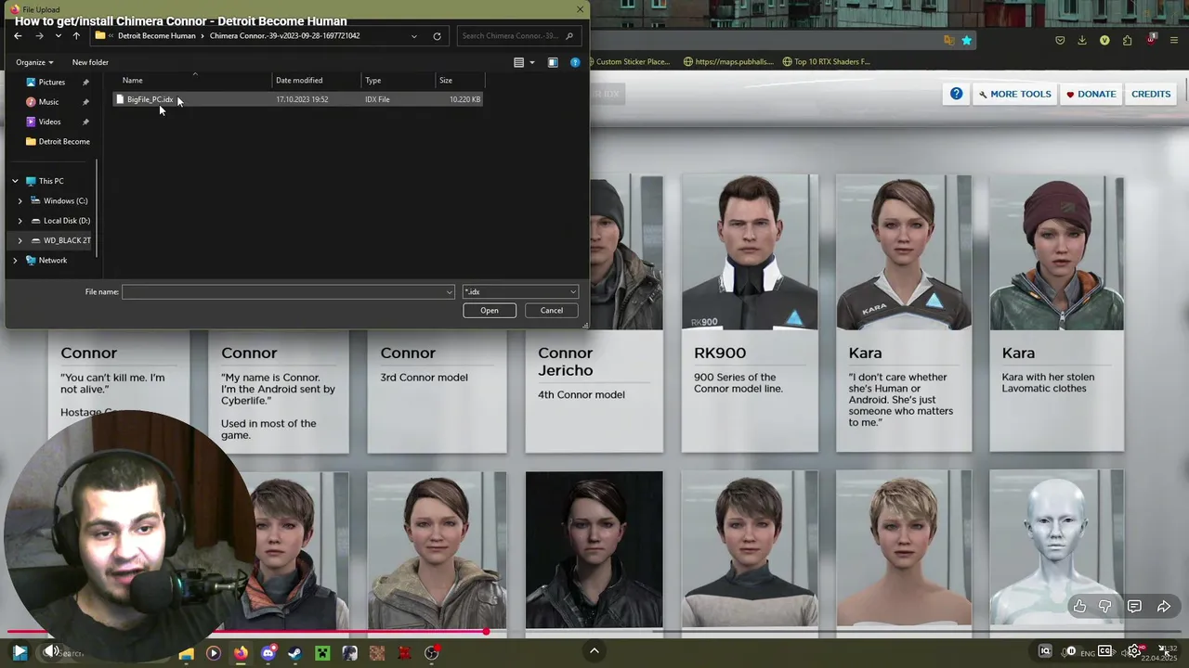The height and width of the screenshot is (668, 1189).
Task: Open file dialog help
Action: click(x=575, y=62)
